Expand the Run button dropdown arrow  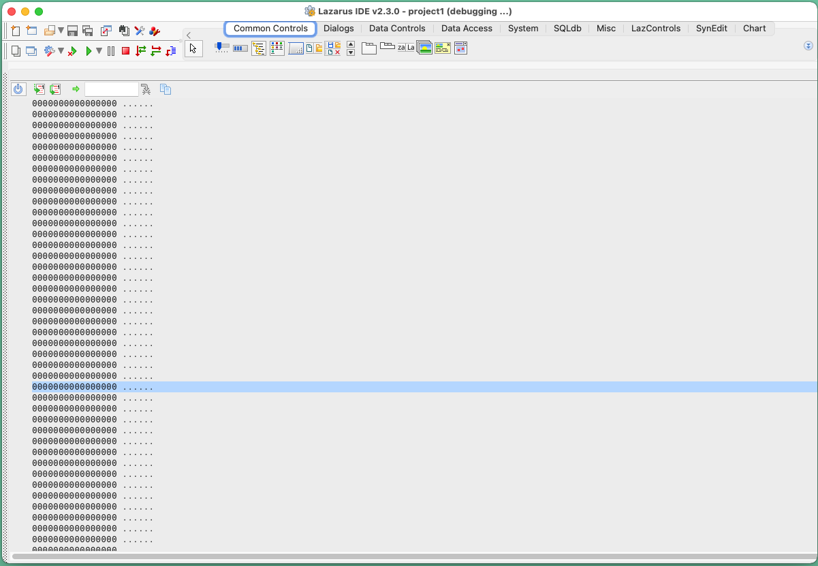pyautogui.click(x=99, y=50)
